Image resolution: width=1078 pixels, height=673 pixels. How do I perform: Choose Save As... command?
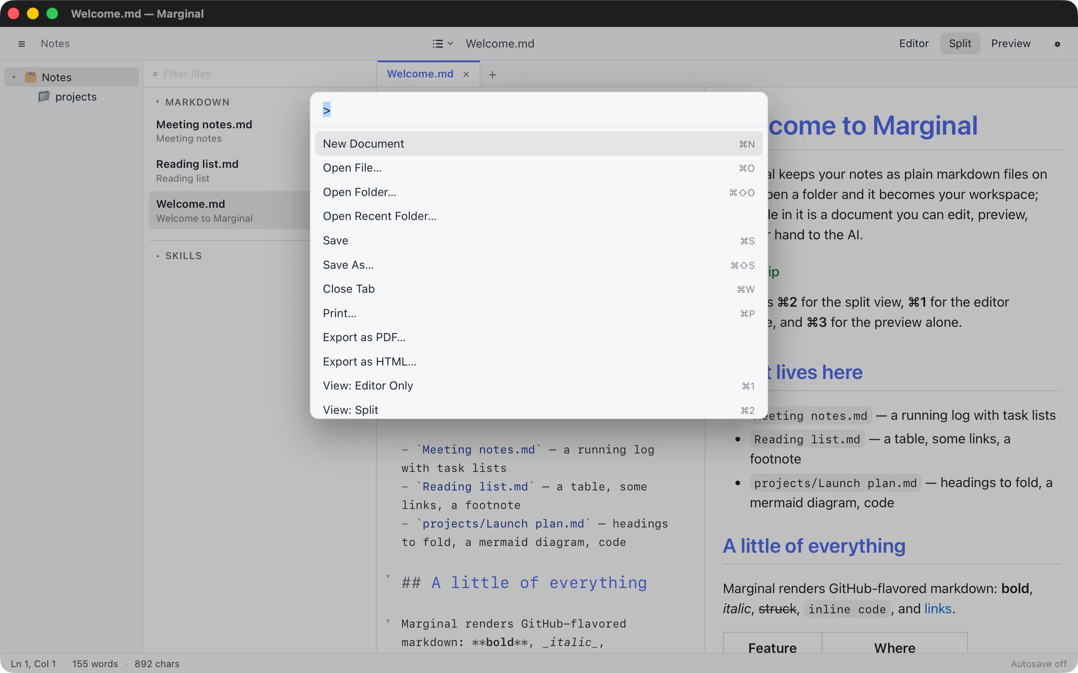(x=539, y=265)
